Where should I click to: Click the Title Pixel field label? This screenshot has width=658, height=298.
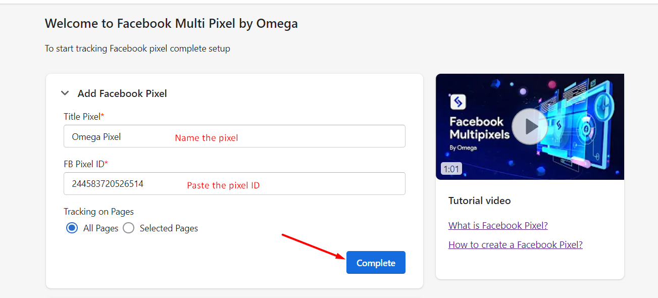pos(84,117)
